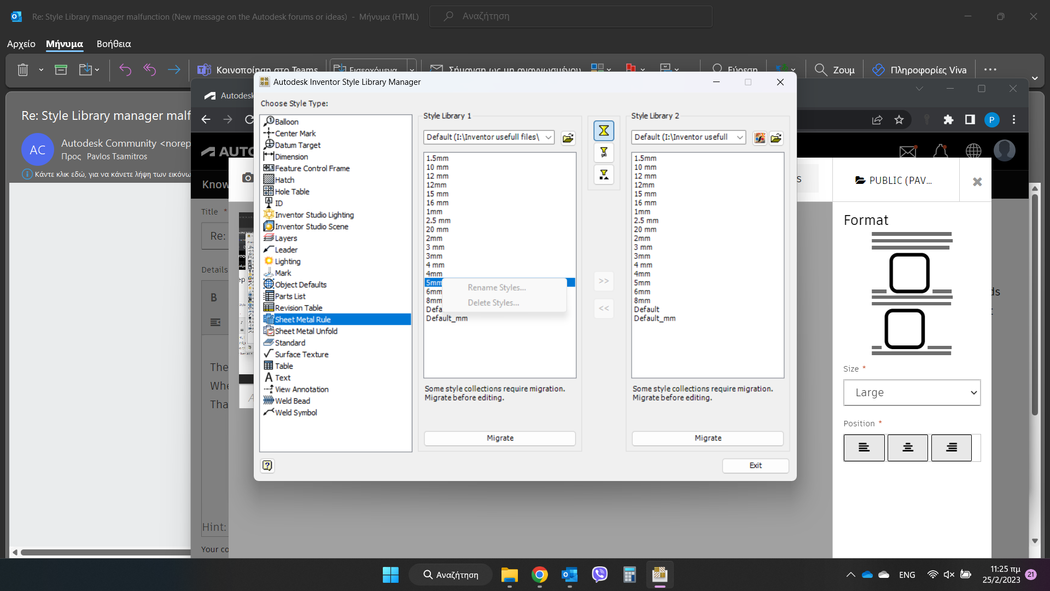
Task: Select center text alignment under Position
Action: click(x=908, y=447)
